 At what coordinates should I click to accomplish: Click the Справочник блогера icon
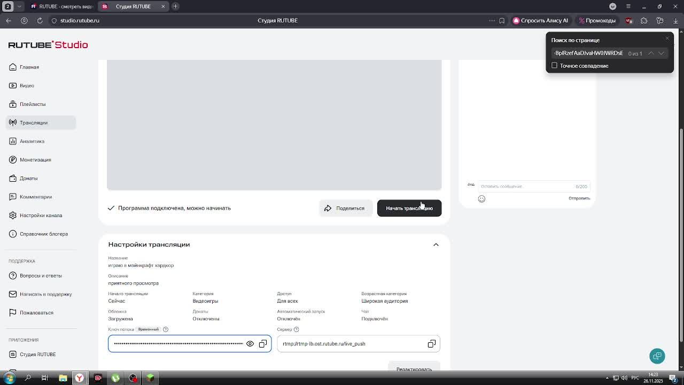[13, 234]
